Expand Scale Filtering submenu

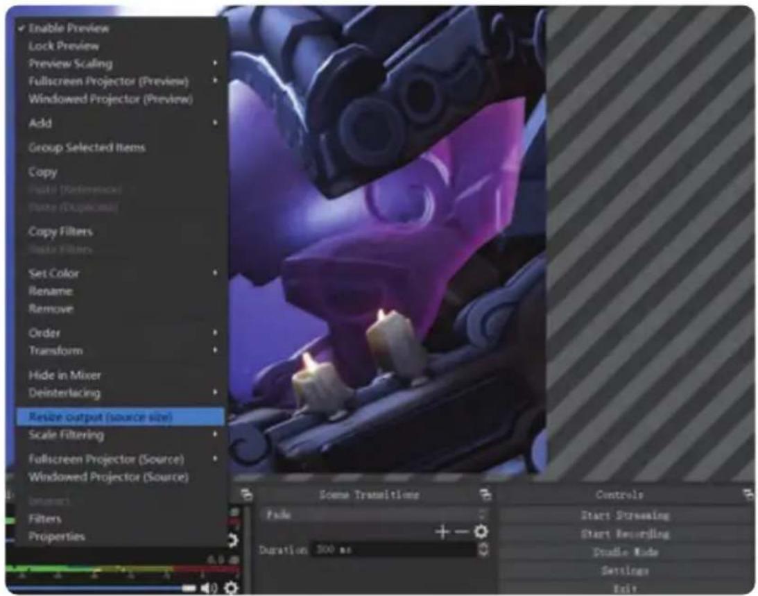coord(121,435)
